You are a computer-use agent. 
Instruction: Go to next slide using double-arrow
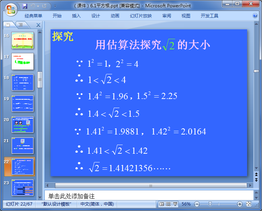tap(257, 181)
